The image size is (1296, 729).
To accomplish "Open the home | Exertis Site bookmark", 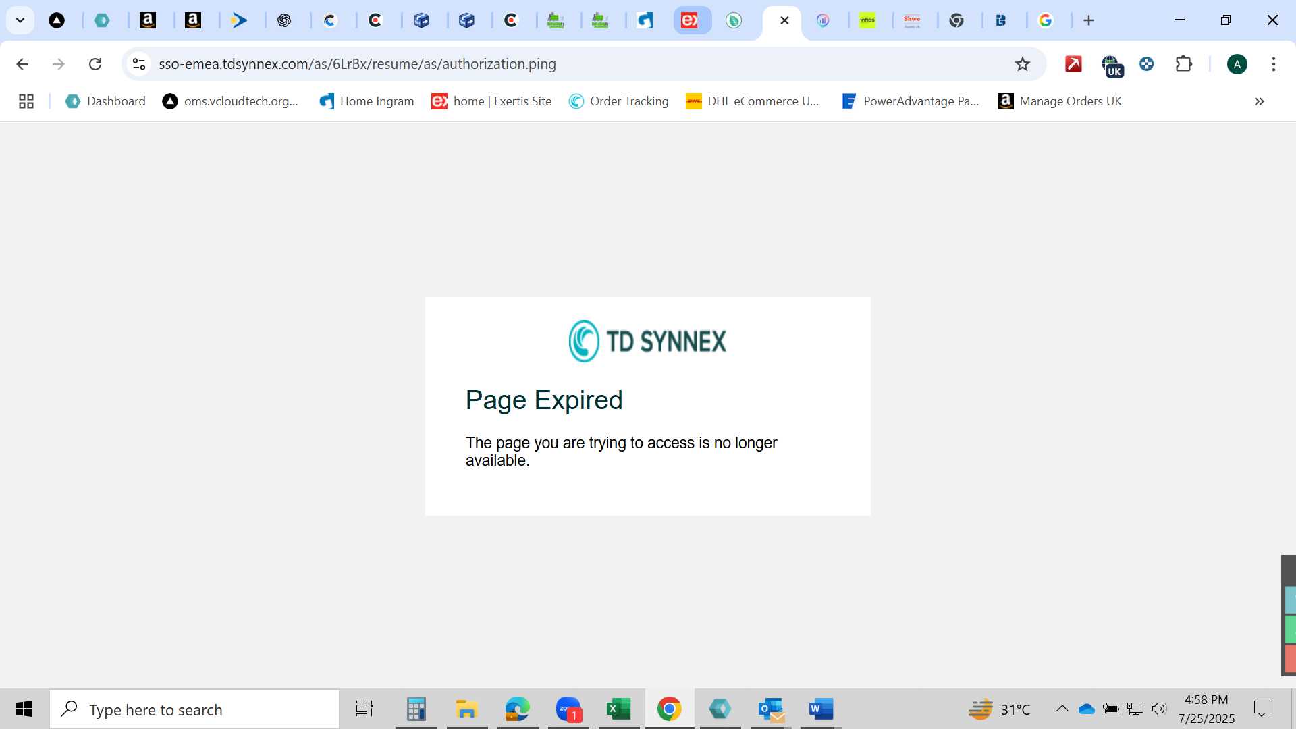I will pos(491,101).
